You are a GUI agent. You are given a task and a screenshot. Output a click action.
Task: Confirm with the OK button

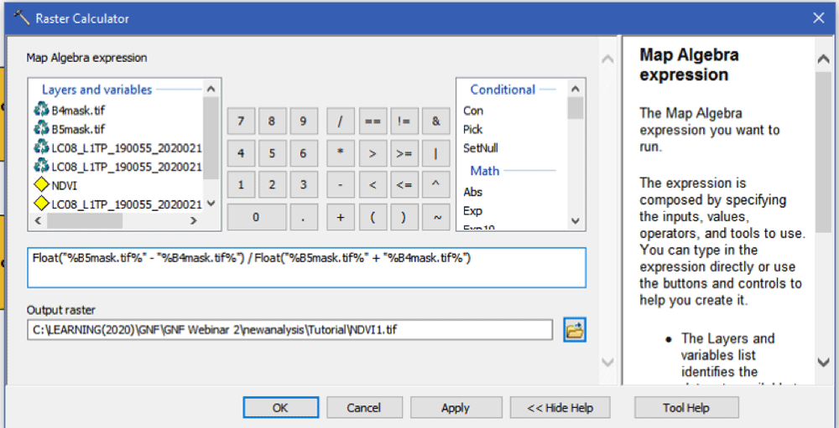pos(280,408)
